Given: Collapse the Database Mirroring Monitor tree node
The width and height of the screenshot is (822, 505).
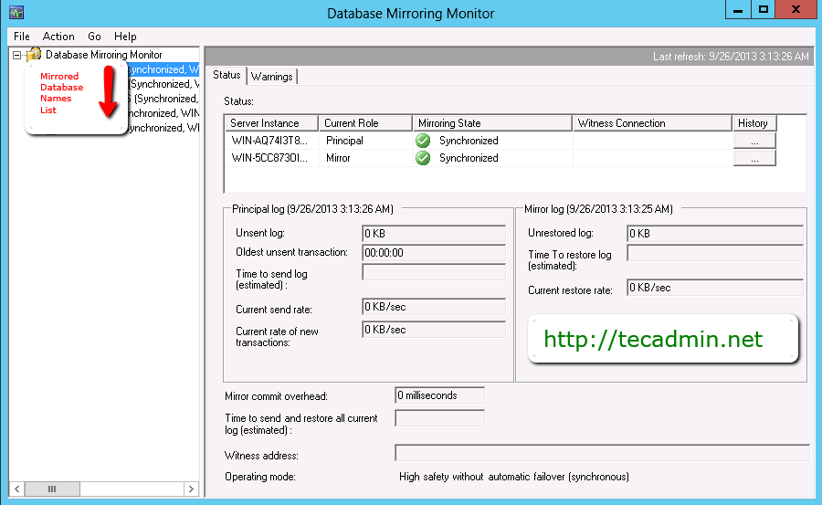Looking at the screenshot, I should 16,55.
